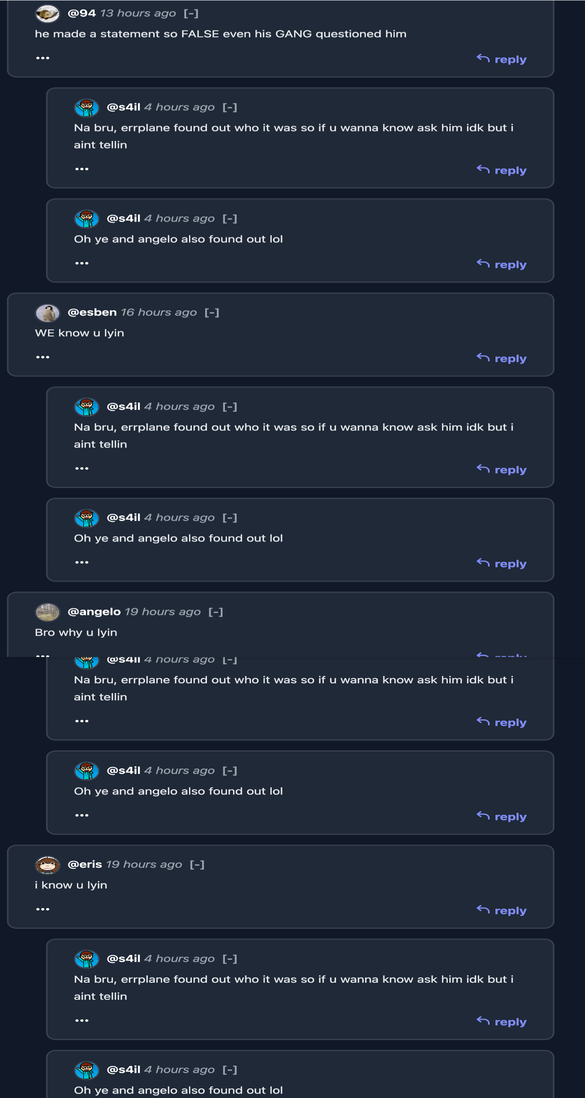Click the @angelo username
This screenshot has width=585, height=1098.
94,612
